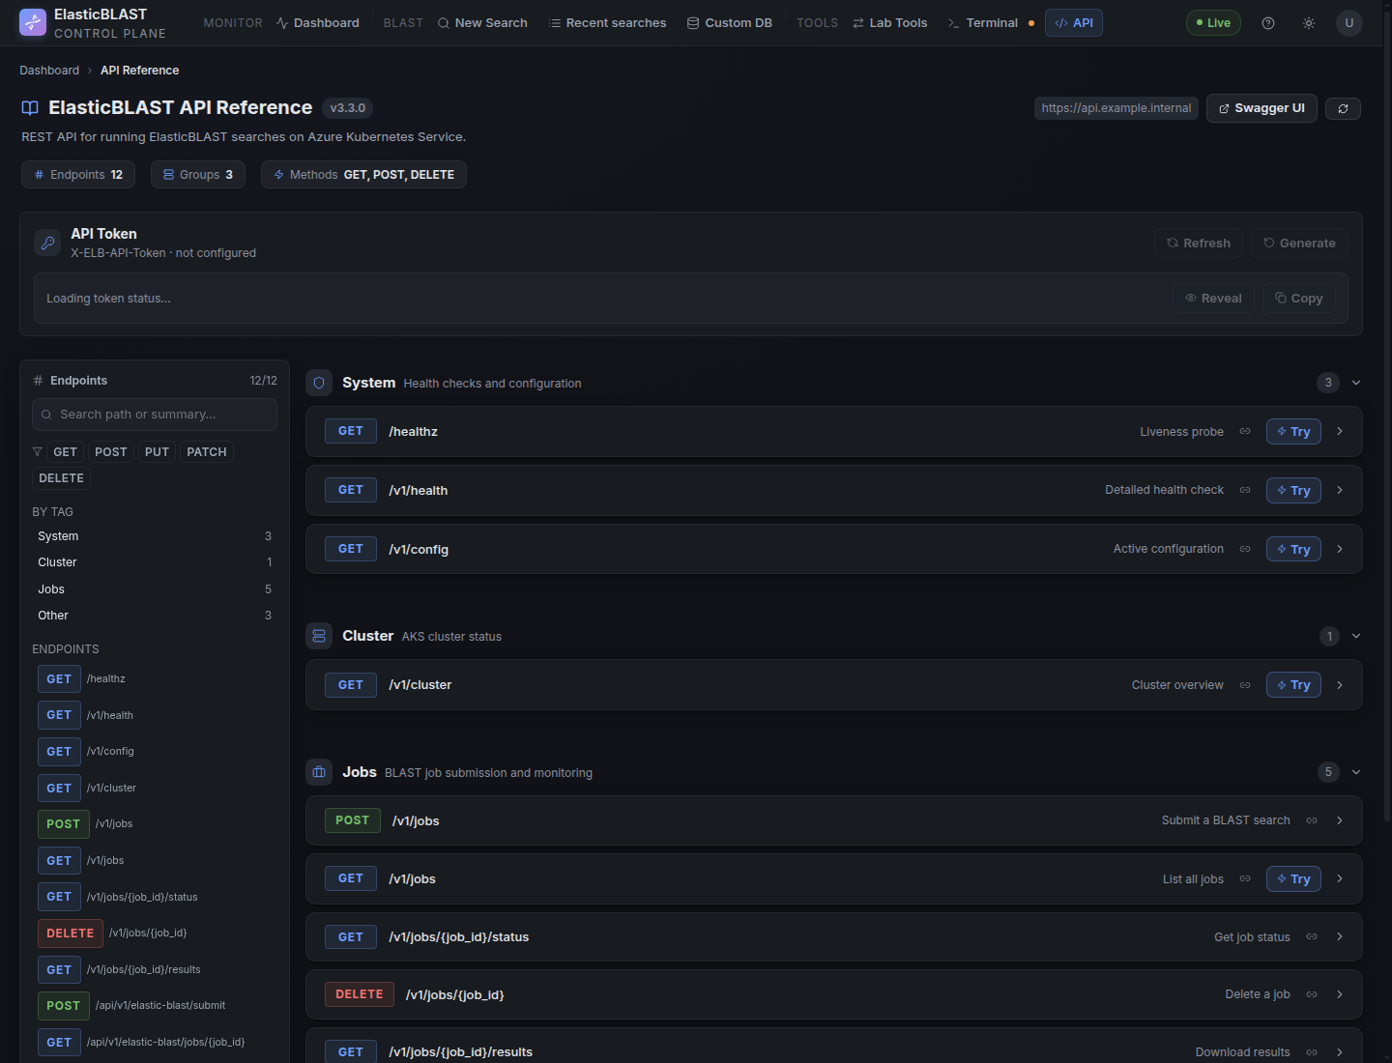This screenshot has height=1063, width=1392.
Task: Toggle the DELETE method filter chip
Action: pyautogui.click(x=61, y=478)
